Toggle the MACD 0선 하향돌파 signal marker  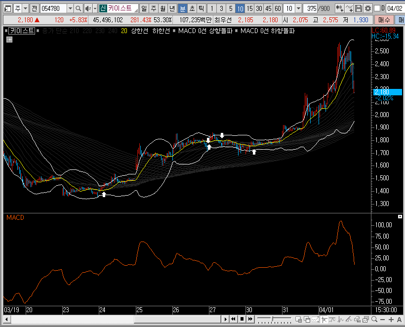tap(237, 31)
